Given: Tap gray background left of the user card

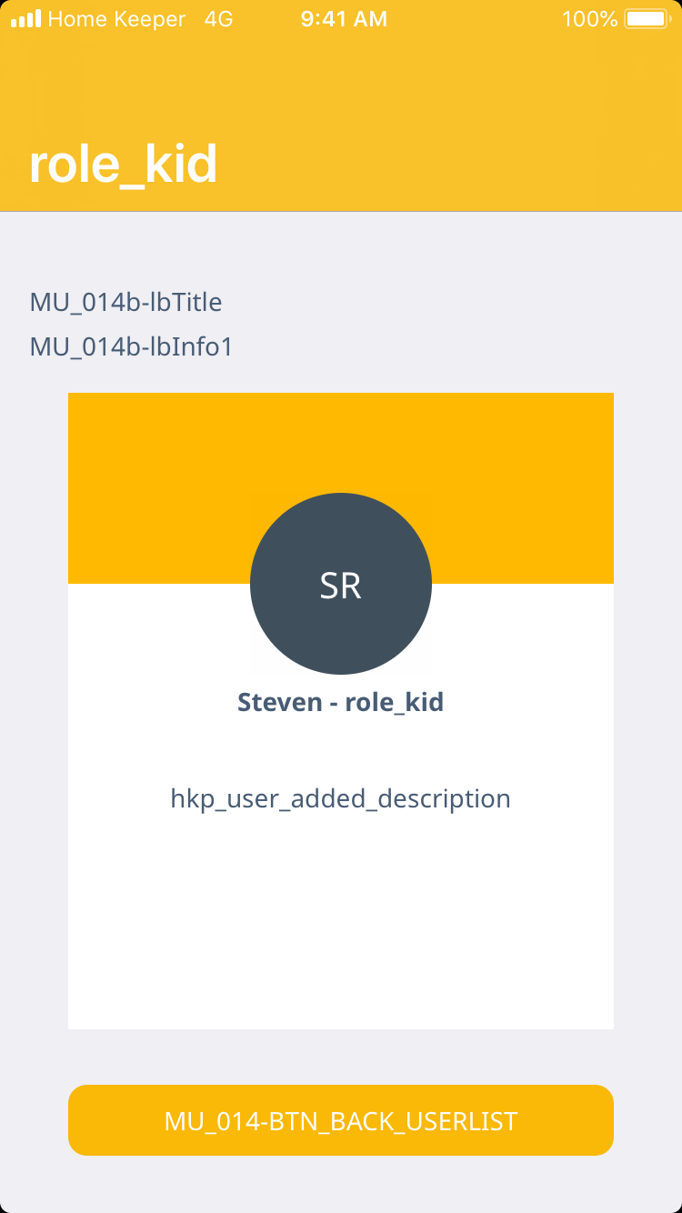Looking at the screenshot, I should [x=34, y=709].
